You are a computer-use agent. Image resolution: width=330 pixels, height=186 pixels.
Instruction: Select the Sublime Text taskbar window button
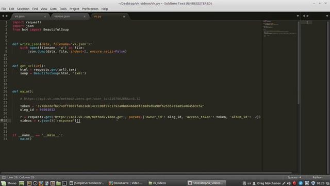click(x=206, y=183)
